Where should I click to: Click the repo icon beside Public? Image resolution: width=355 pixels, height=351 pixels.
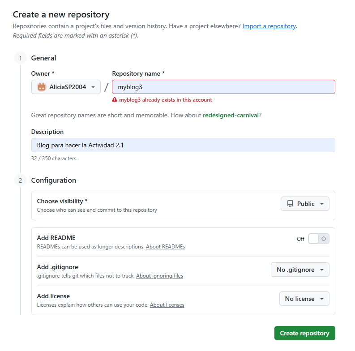point(290,204)
